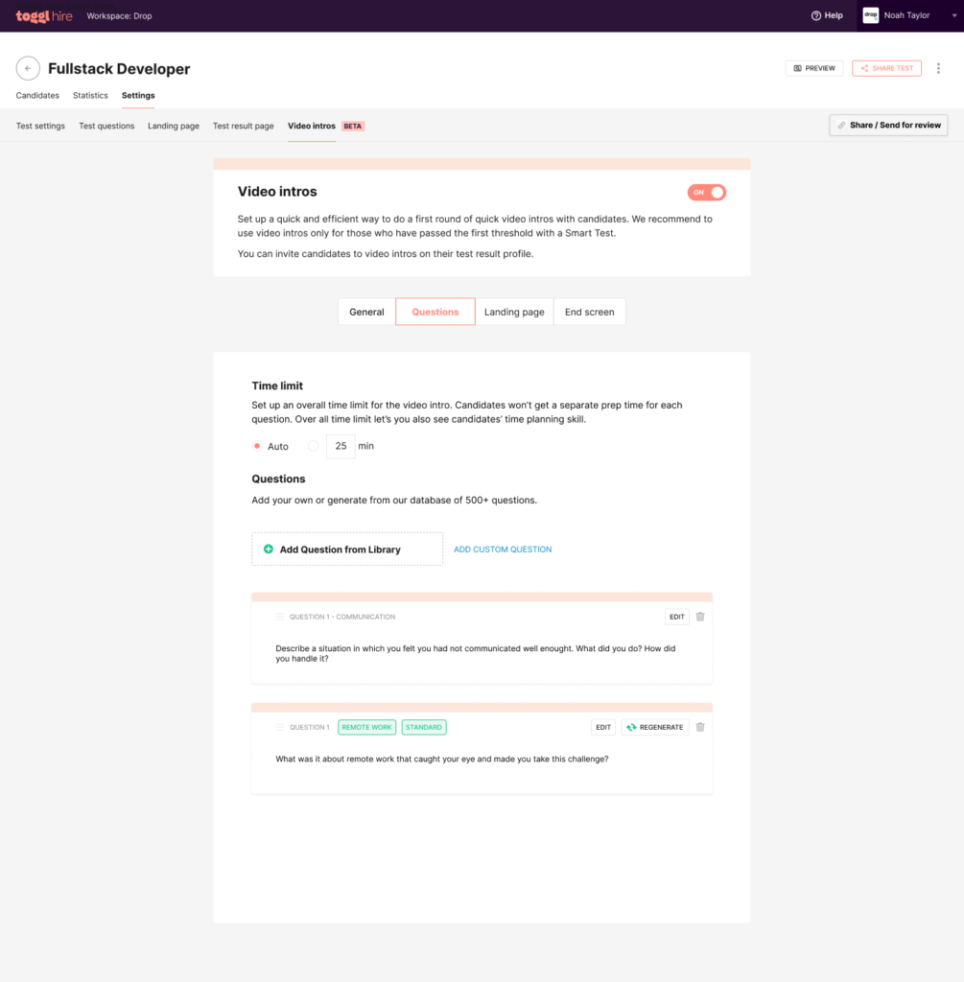Click the Add Custom Question link
This screenshot has height=982, width=964.
pos(503,549)
